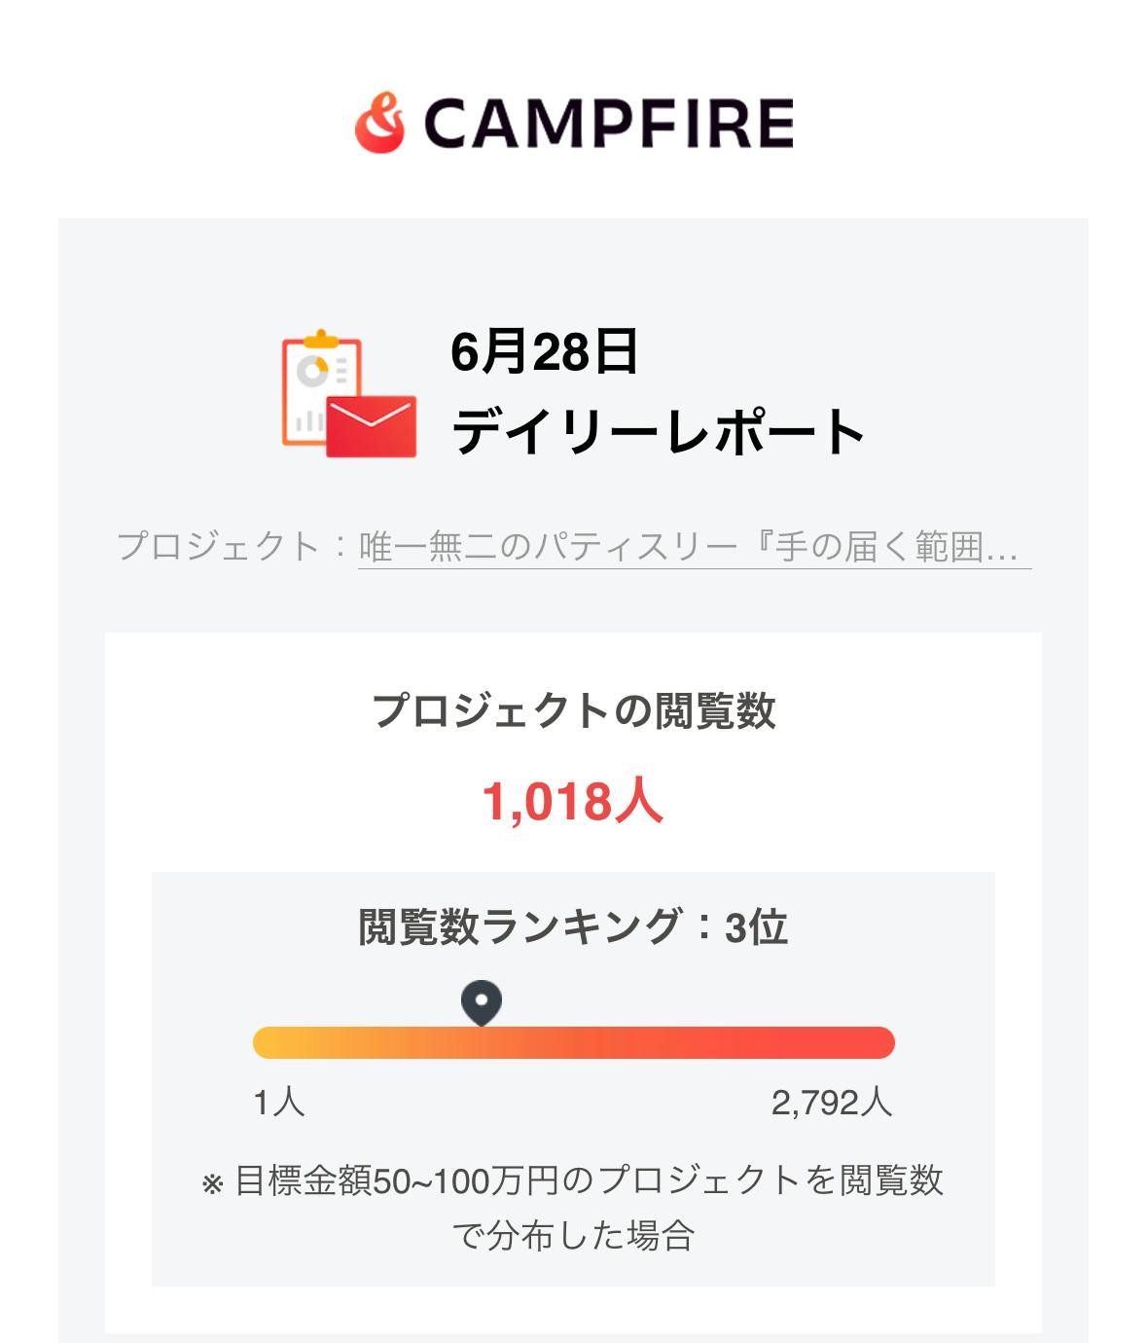Click the red envelope icon
This screenshot has width=1147, height=1343.
point(371,426)
